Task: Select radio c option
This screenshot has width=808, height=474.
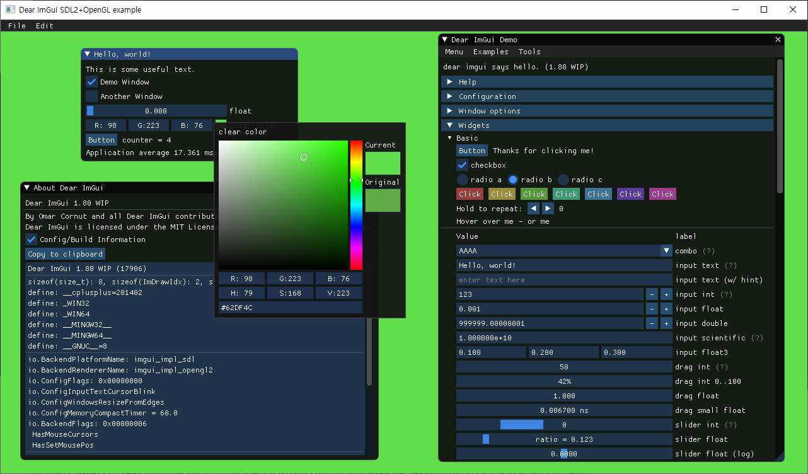Action: coord(563,180)
